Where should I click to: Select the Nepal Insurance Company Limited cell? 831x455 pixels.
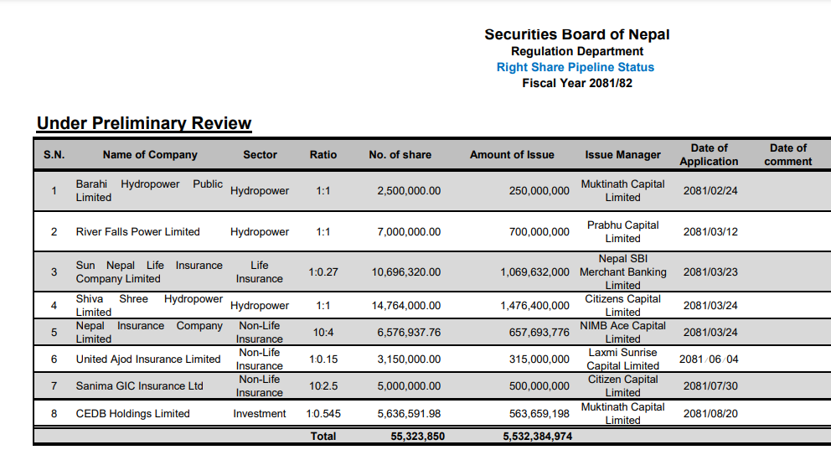pyautogui.click(x=149, y=333)
